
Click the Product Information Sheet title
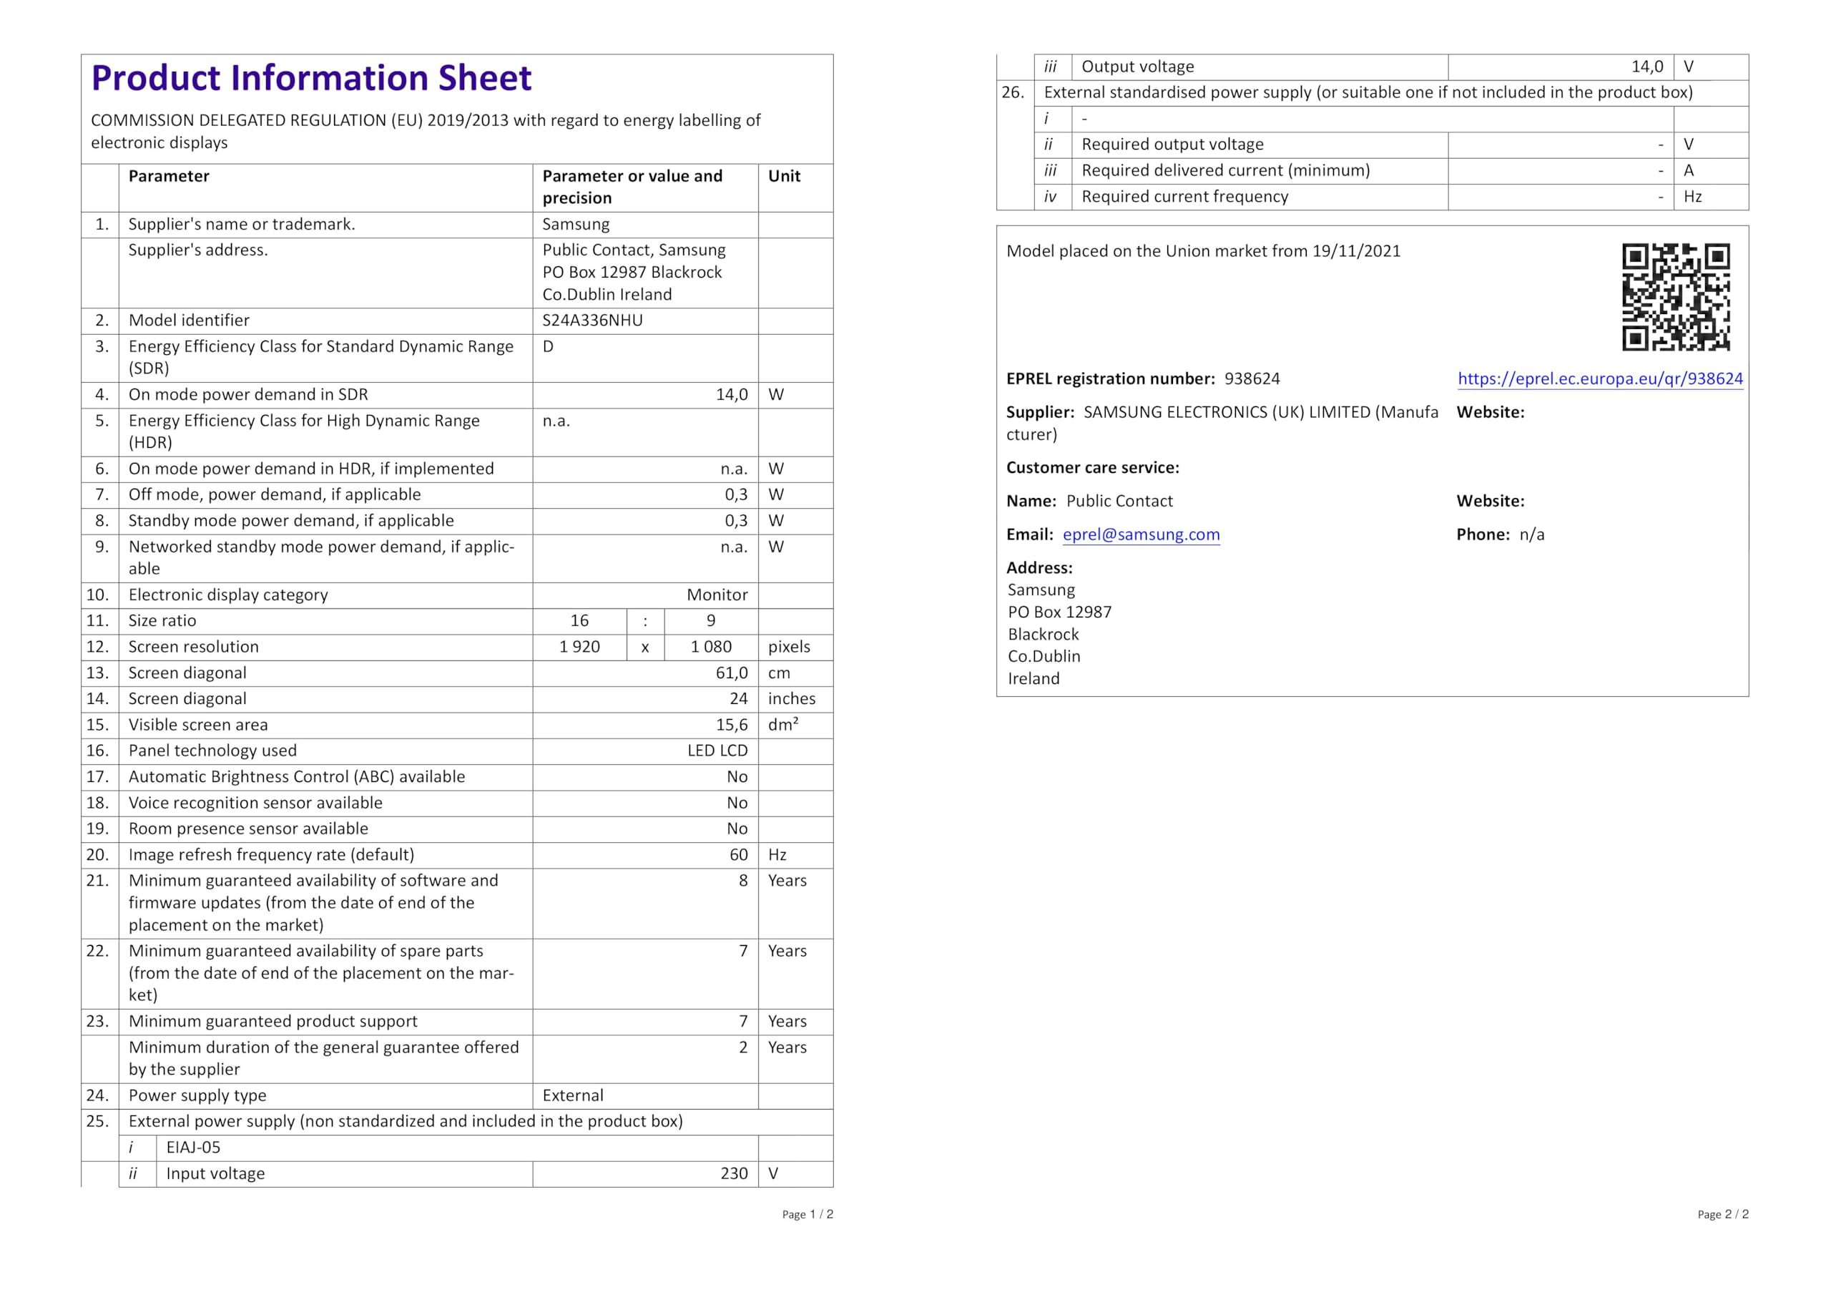pyautogui.click(x=311, y=78)
